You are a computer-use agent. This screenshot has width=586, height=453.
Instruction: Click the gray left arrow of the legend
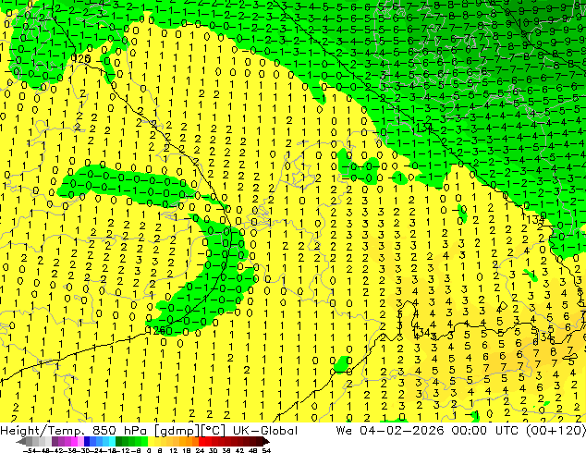click(x=21, y=442)
